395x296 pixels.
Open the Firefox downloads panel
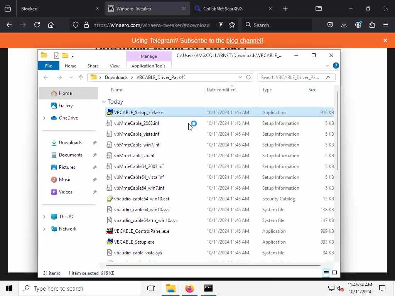point(344,25)
